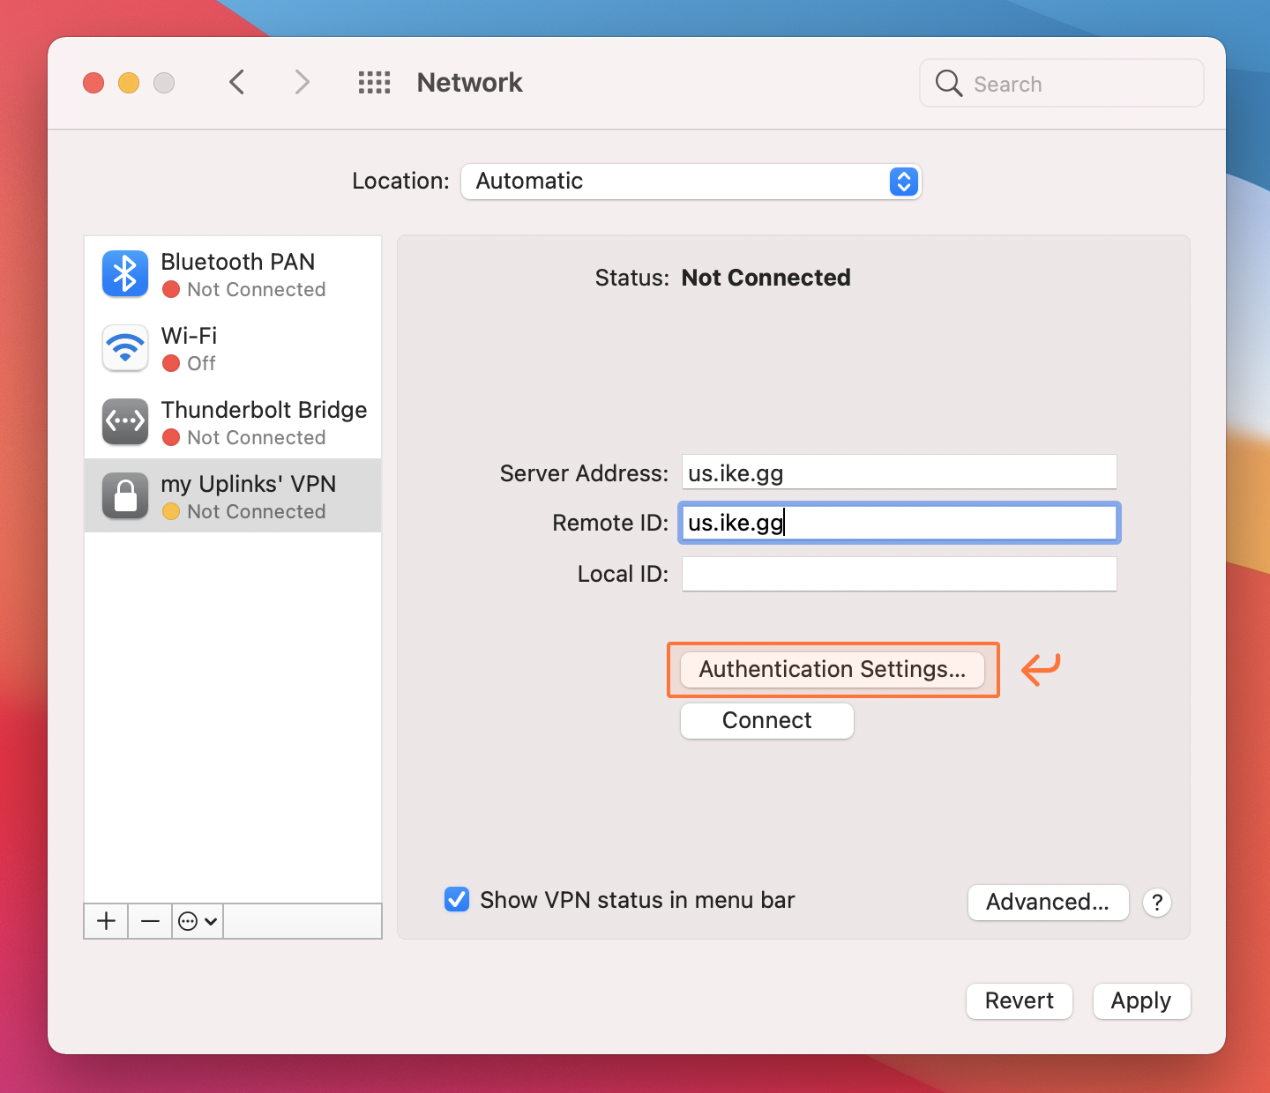Click the back navigation arrow
The width and height of the screenshot is (1270, 1093).
[x=236, y=82]
